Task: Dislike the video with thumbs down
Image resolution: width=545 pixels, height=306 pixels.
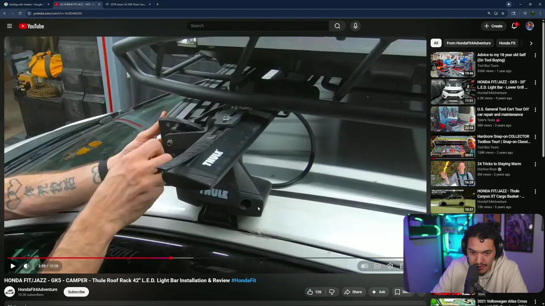Action: coord(332,292)
